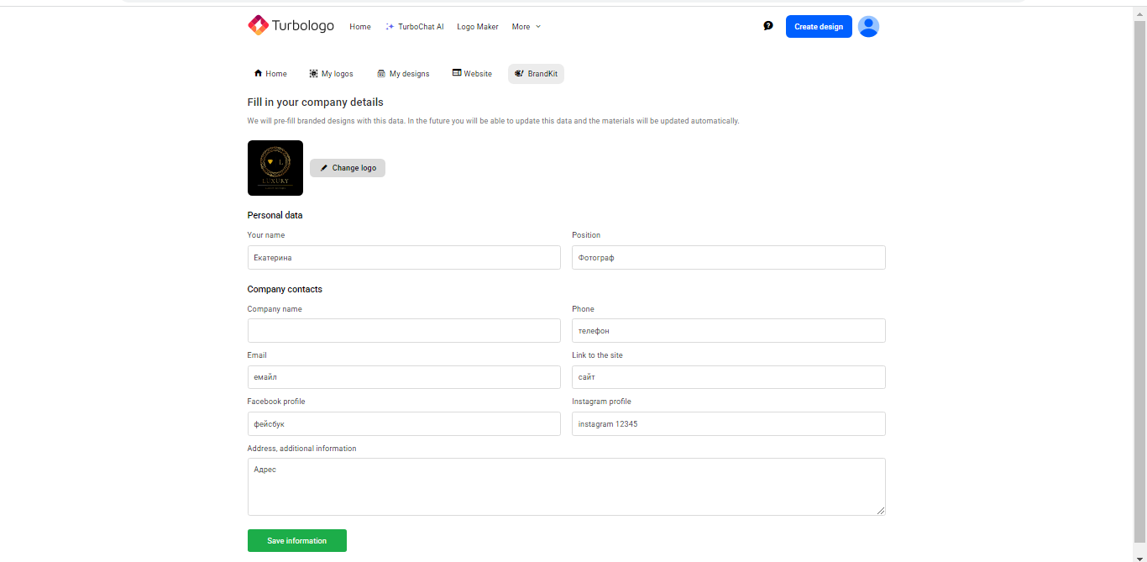
Task: Click the Turbologo logo icon
Action: click(258, 26)
